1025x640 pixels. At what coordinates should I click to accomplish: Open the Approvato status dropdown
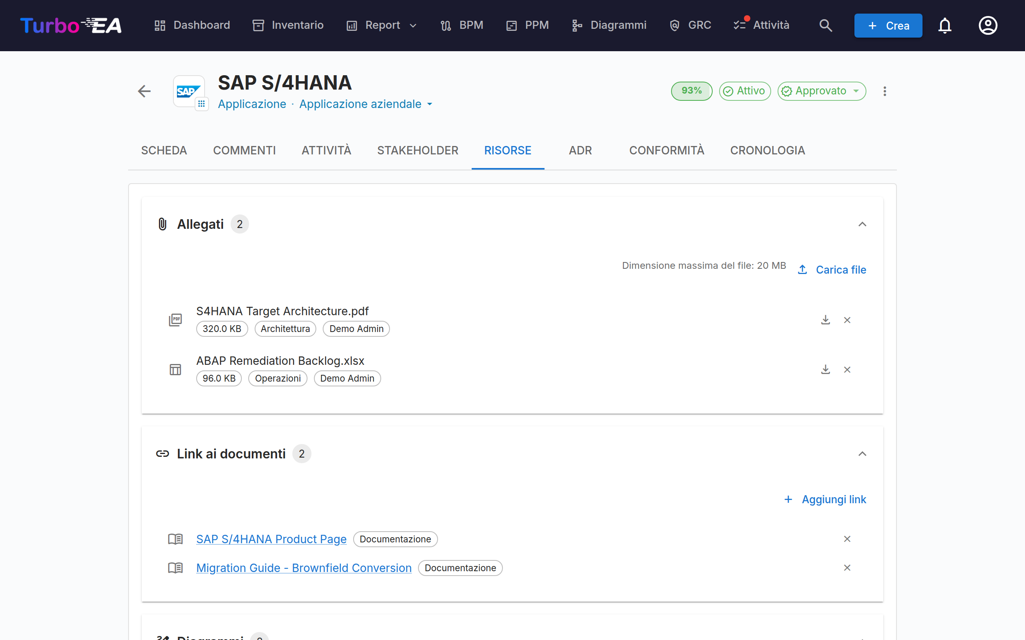pos(821,91)
